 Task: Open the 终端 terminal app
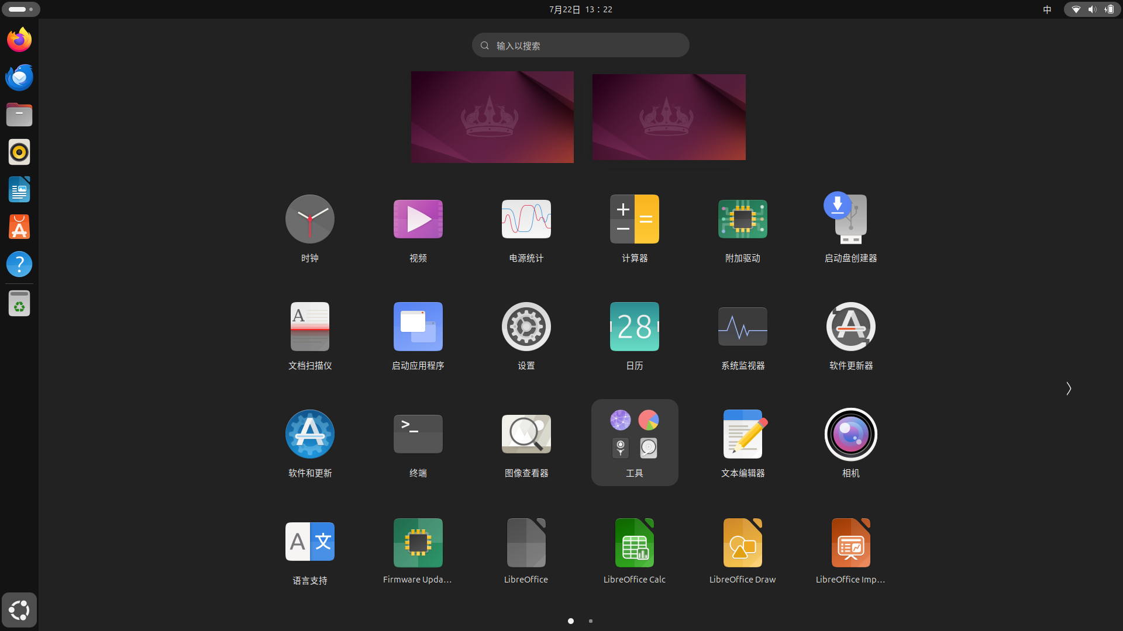[418, 435]
